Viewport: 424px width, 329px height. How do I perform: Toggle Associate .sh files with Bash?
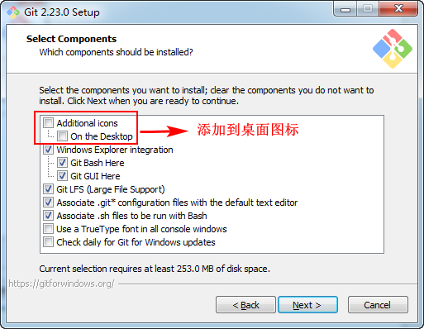(x=49, y=216)
